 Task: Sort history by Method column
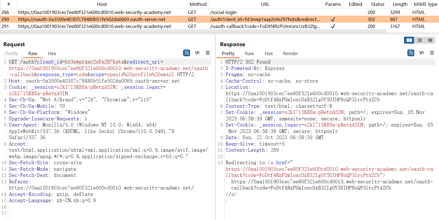198,4
